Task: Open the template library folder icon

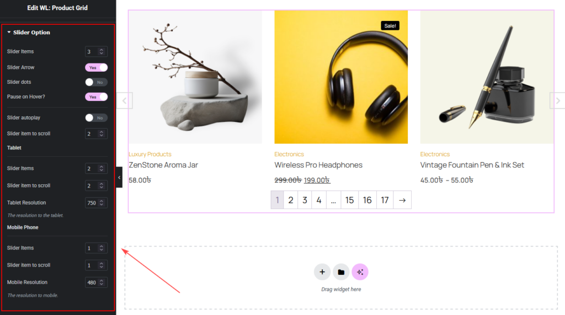Action: coord(341,272)
